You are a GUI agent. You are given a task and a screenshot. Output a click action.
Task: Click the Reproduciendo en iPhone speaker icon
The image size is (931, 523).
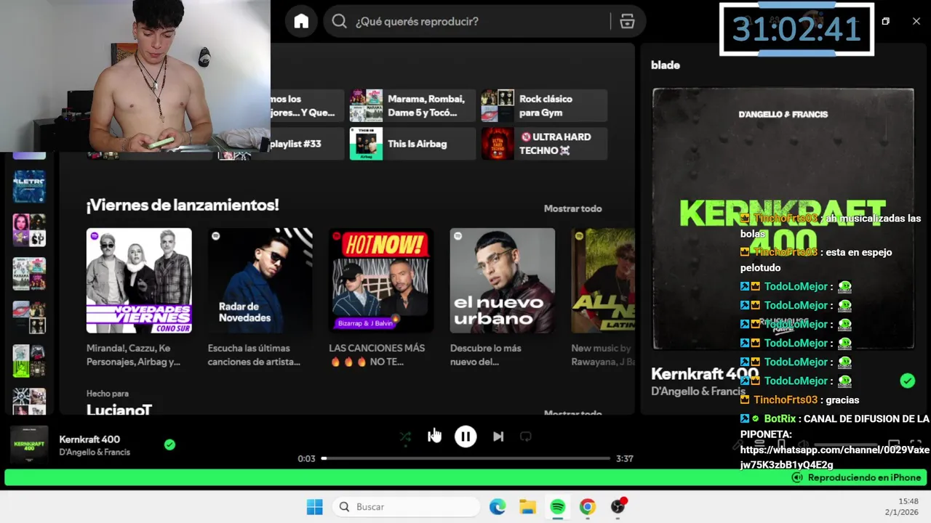pos(797,477)
